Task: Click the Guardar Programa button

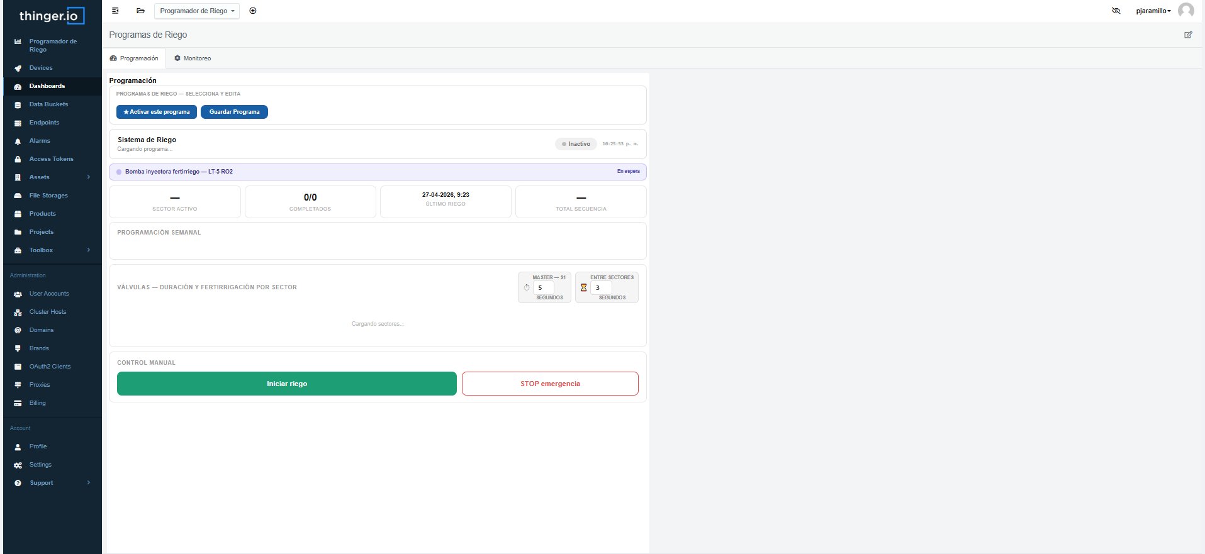Action: tap(234, 112)
